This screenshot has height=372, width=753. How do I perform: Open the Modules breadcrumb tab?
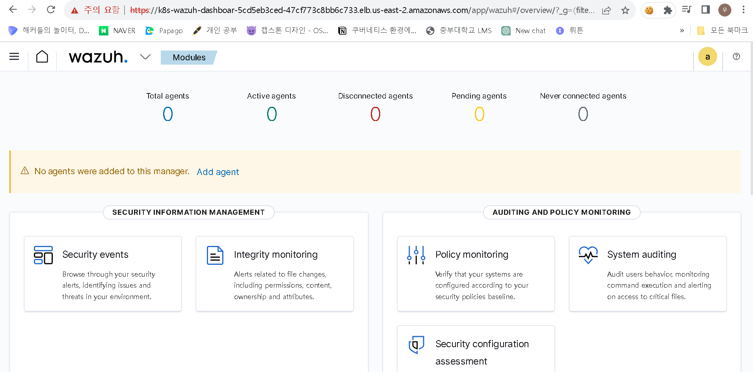189,58
